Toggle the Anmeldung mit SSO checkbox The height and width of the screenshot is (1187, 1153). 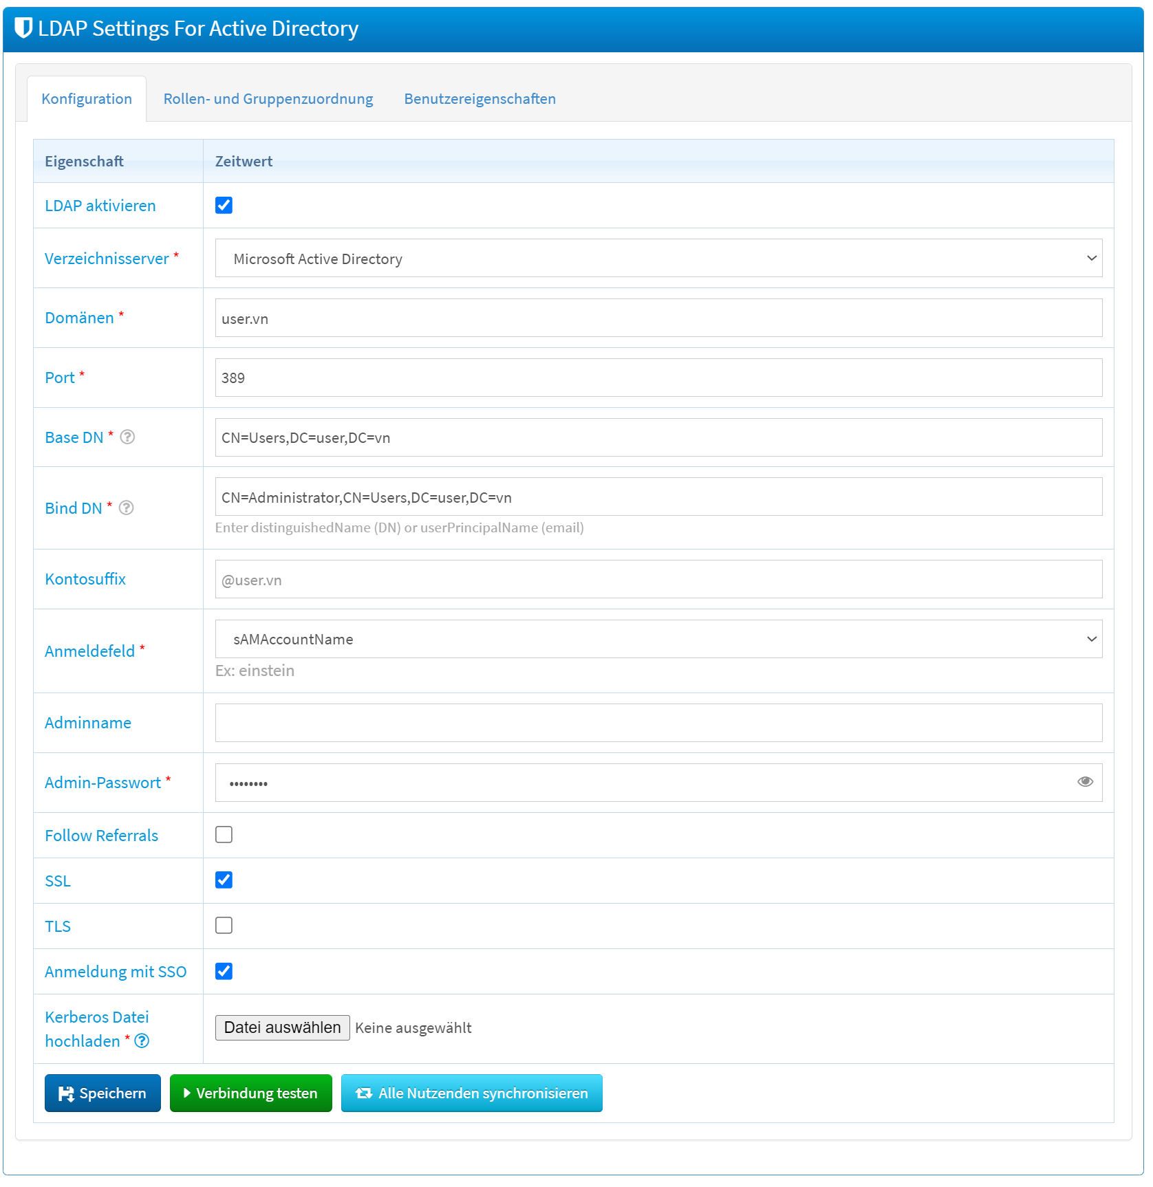tap(224, 971)
